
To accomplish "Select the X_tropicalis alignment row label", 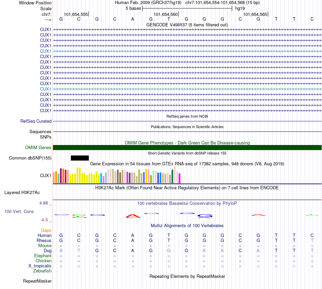I will 40,266.
